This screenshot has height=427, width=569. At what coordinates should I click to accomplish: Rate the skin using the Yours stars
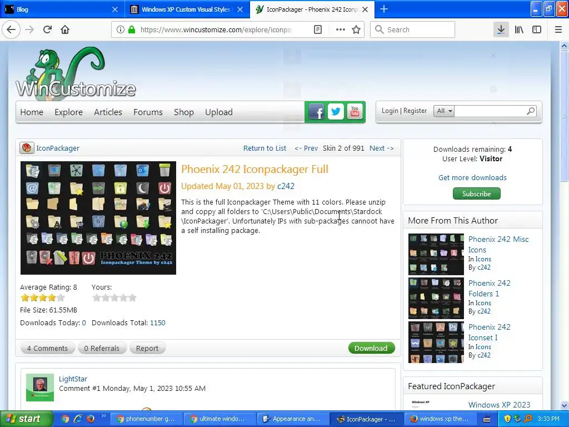(x=114, y=298)
